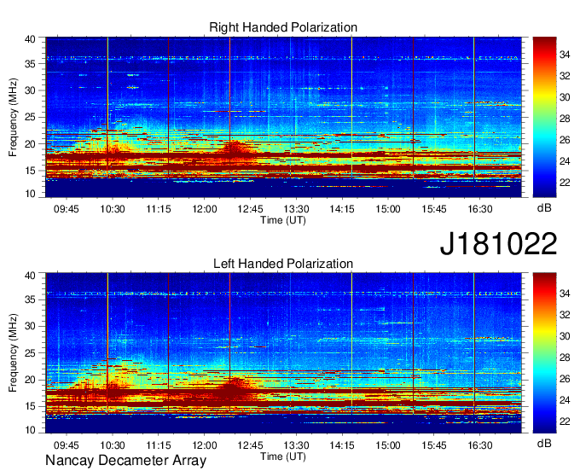580x471 pixels.
Task: Click the 25 MHz tick of the right-handed plot
Action: point(30,117)
